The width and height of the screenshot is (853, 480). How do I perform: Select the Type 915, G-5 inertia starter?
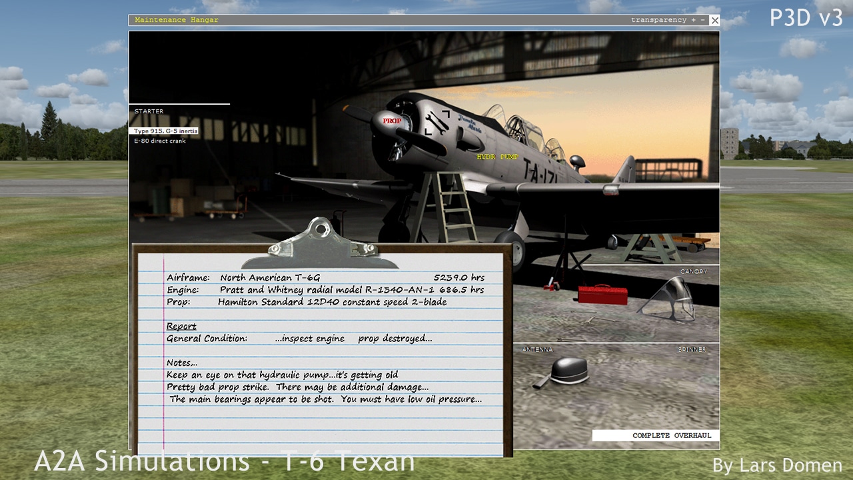pyautogui.click(x=164, y=131)
